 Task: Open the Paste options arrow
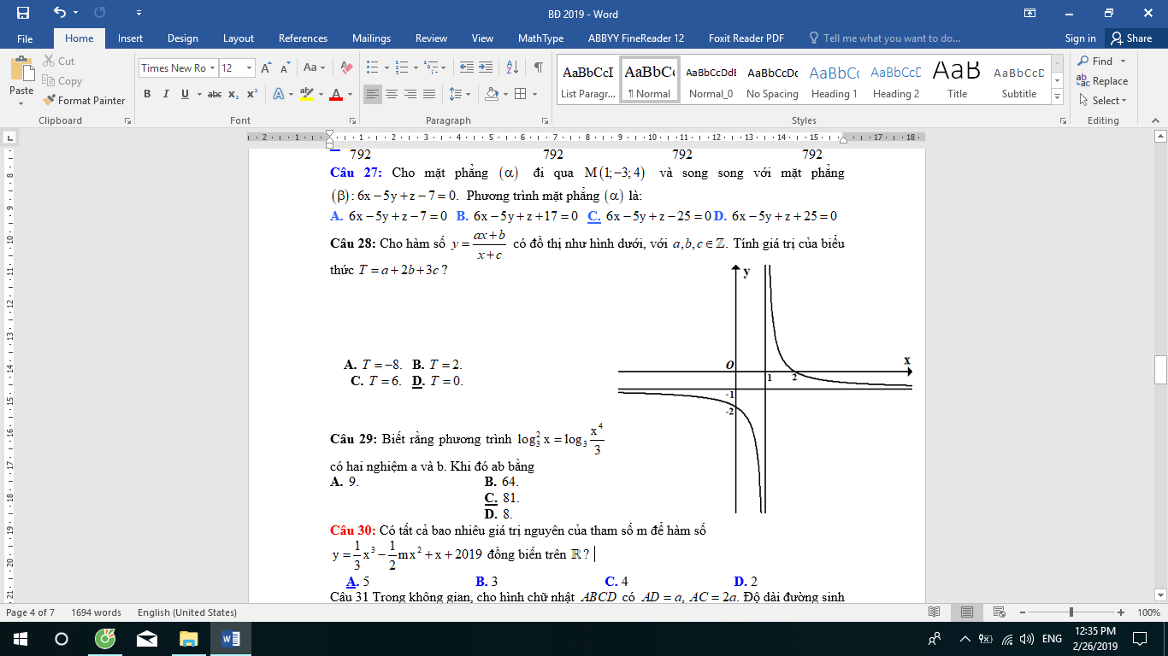[21, 103]
